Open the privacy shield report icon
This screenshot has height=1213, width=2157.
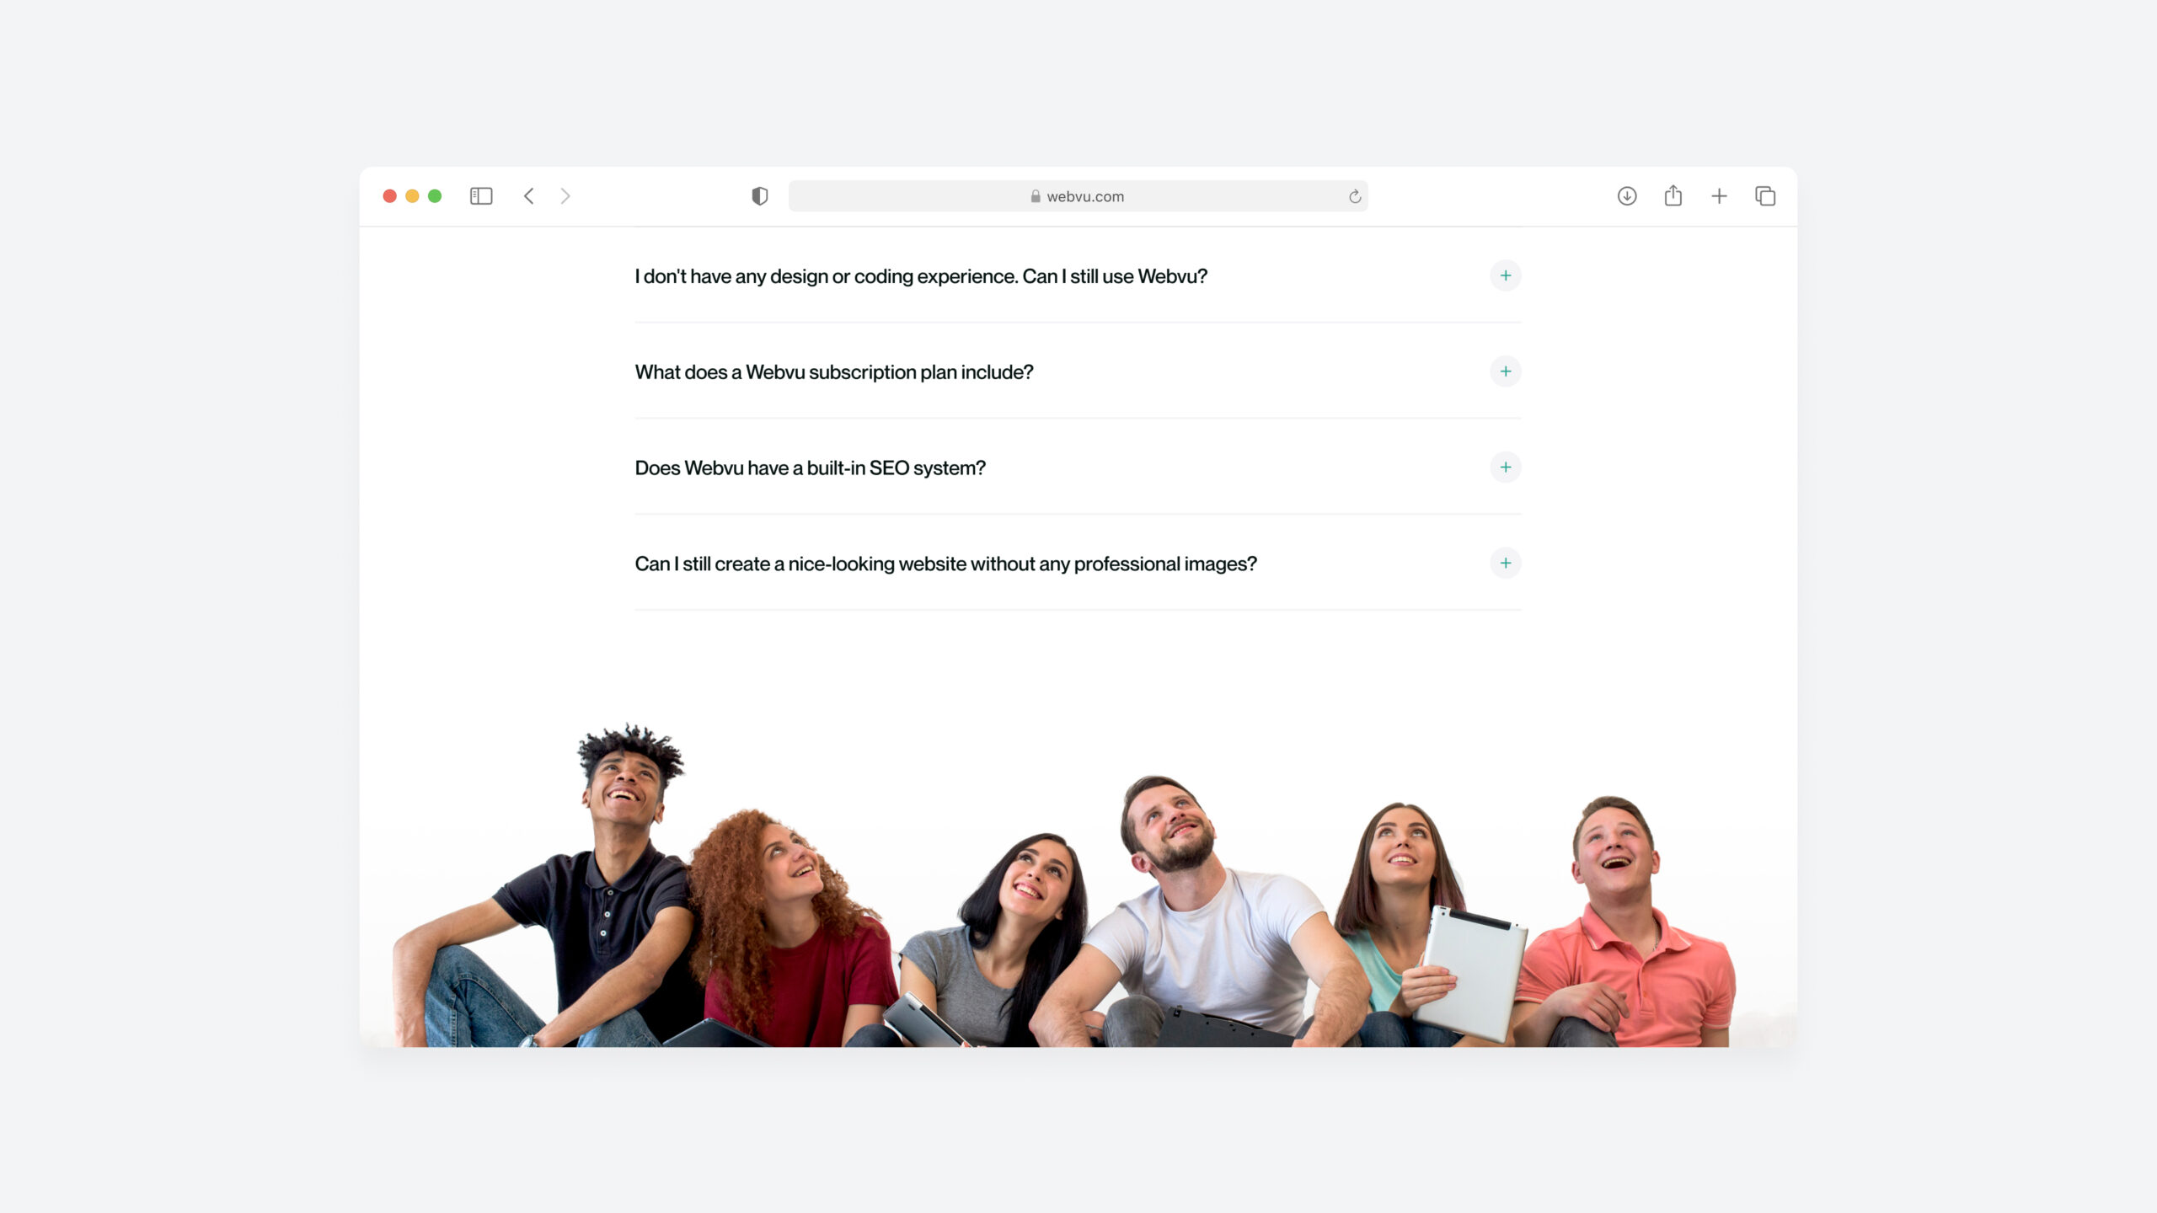pos(759,196)
